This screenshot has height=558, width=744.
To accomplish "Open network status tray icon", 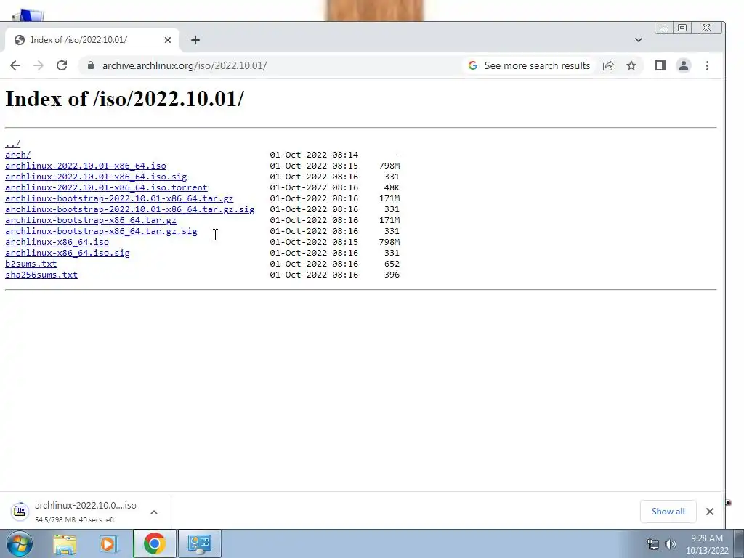I will 653,544.
